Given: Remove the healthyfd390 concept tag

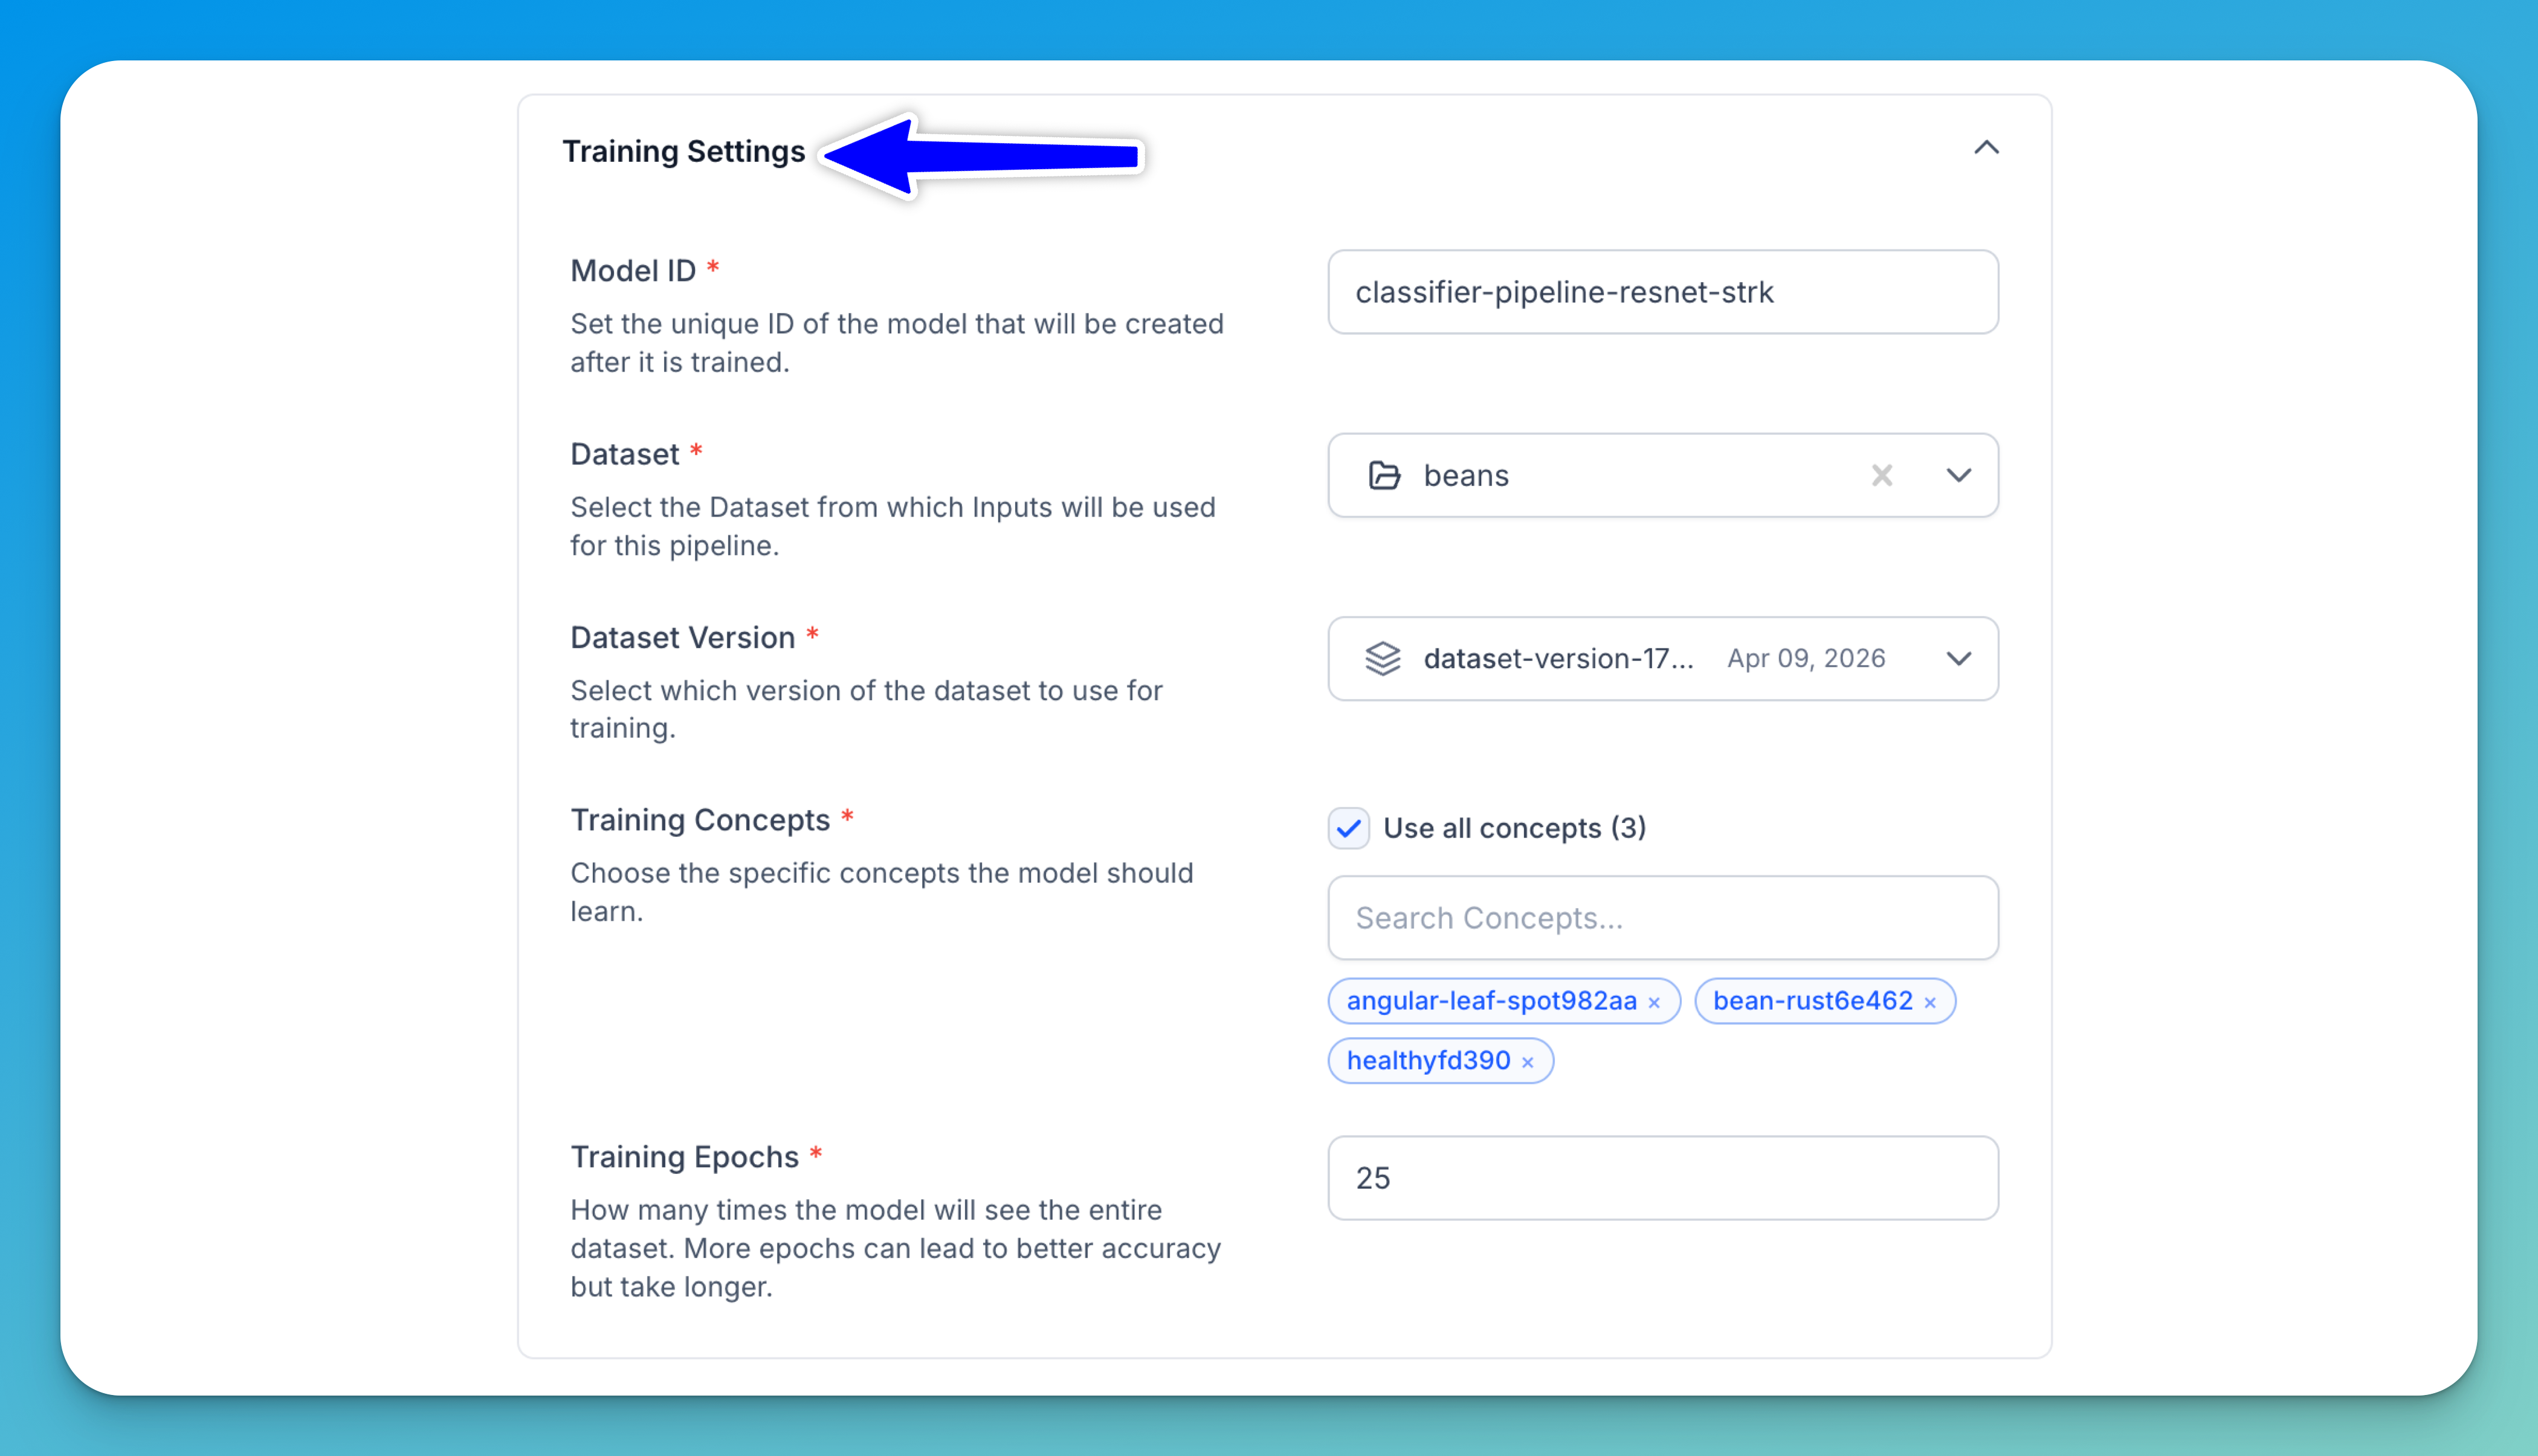Looking at the screenshot, I should (1527, 1063).
